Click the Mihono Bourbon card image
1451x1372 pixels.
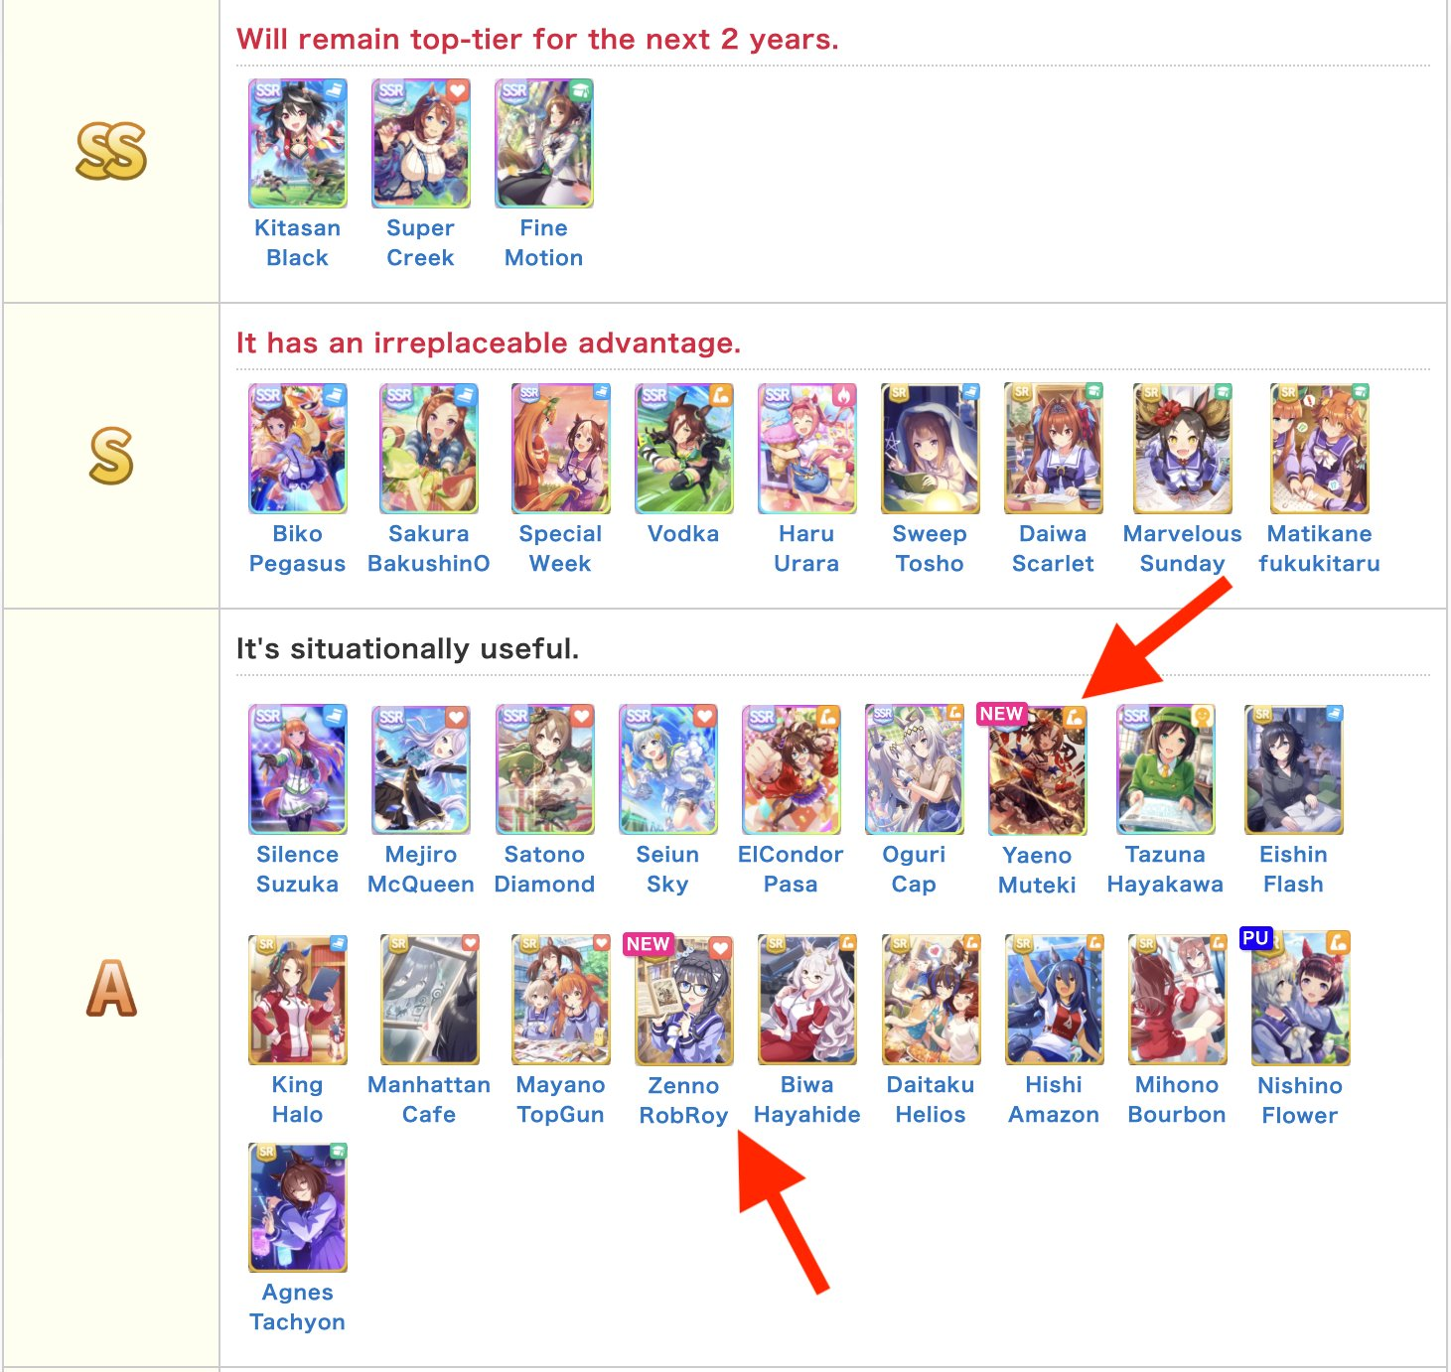click(x=1177, y=999)
